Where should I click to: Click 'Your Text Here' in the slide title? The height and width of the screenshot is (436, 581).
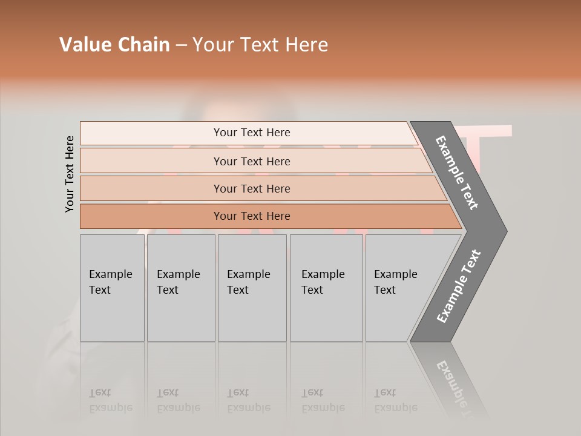[260, 45]
